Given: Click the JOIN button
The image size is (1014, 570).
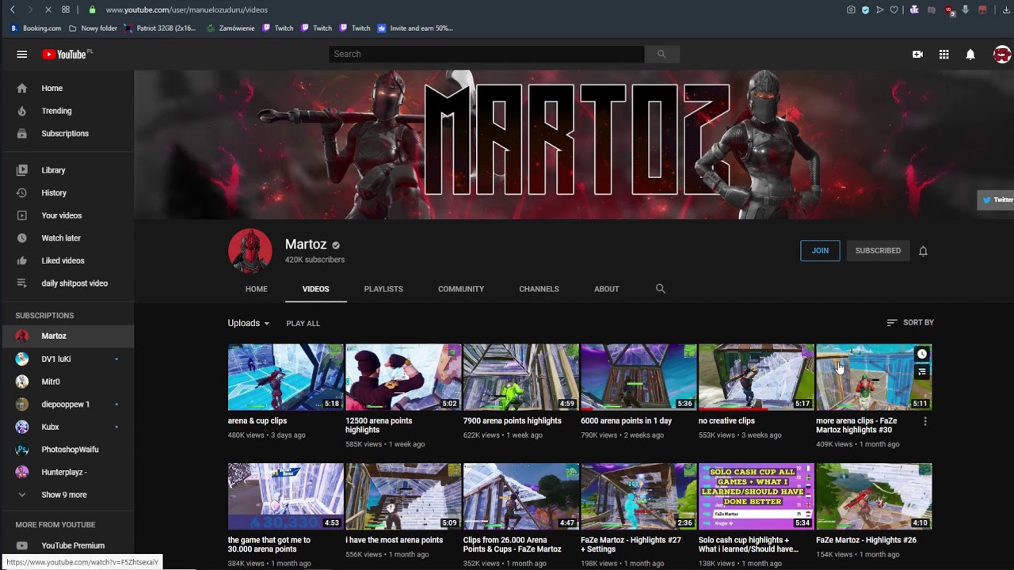Looking at the screenshot, I should tap(820, 251).
